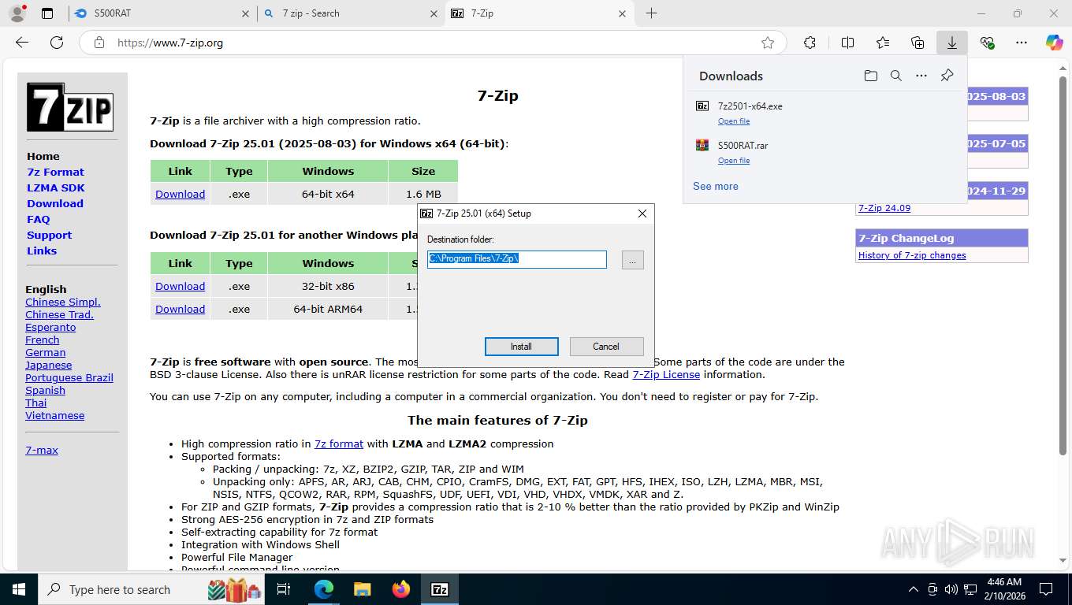This screenshot has height=605, width=1072.
Task: Open the LZMA SDK sidebar link
Action: tap(56, 187)
